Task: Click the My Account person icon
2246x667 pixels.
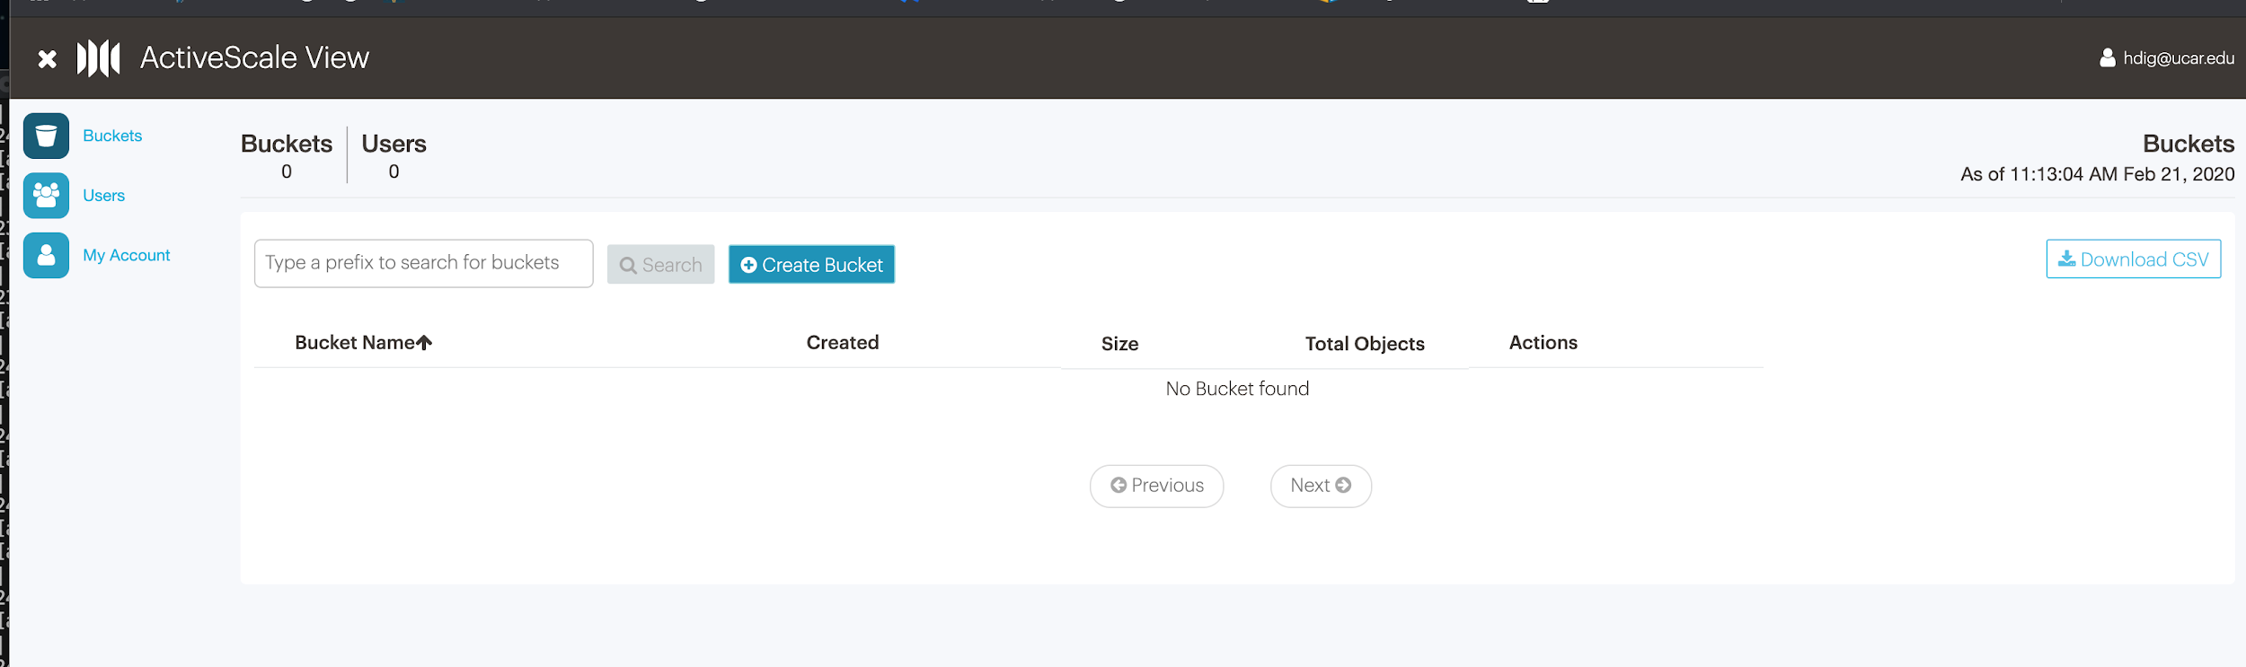Action: (x=46, y=256)
